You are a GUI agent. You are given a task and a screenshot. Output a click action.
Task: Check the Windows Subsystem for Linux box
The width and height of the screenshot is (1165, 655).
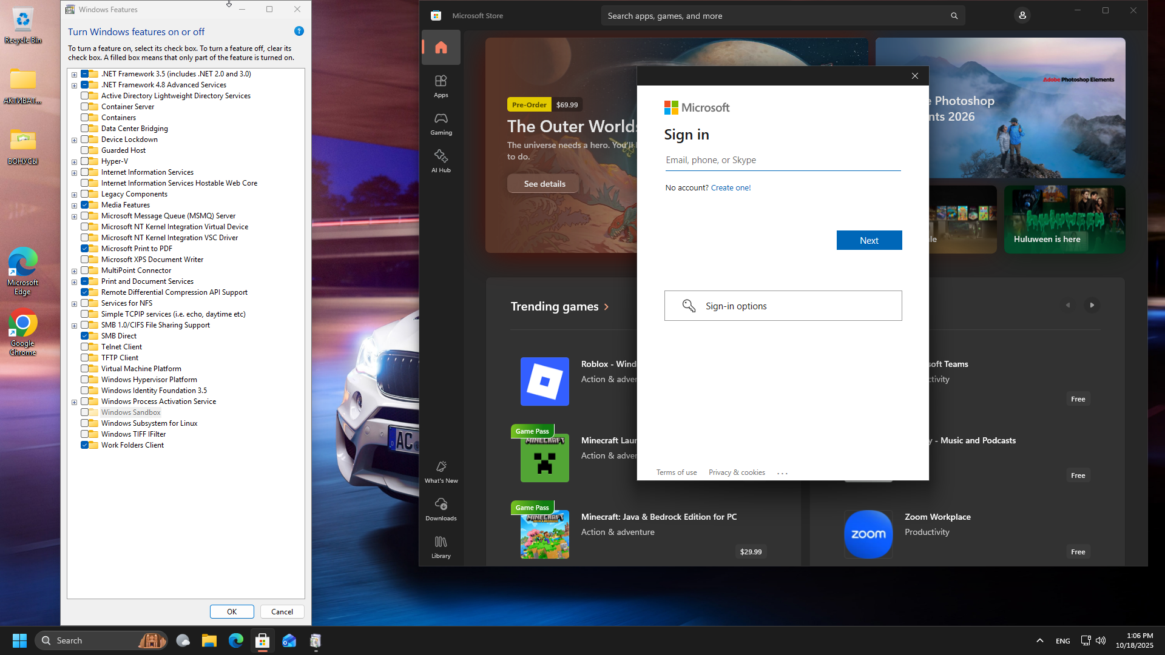(85, 423)
